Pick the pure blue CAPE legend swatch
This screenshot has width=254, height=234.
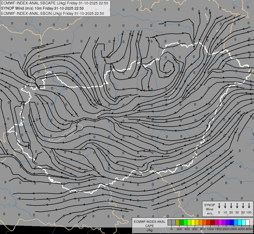point(232,222)
